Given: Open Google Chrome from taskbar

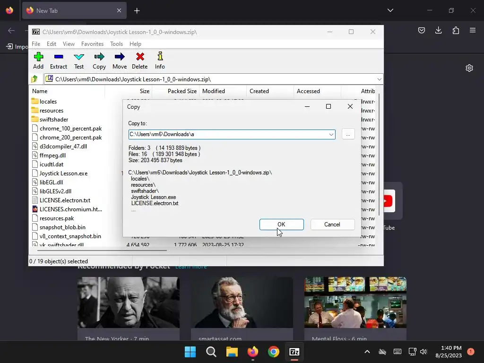Looking at the screenshot, I should (274, 352).
